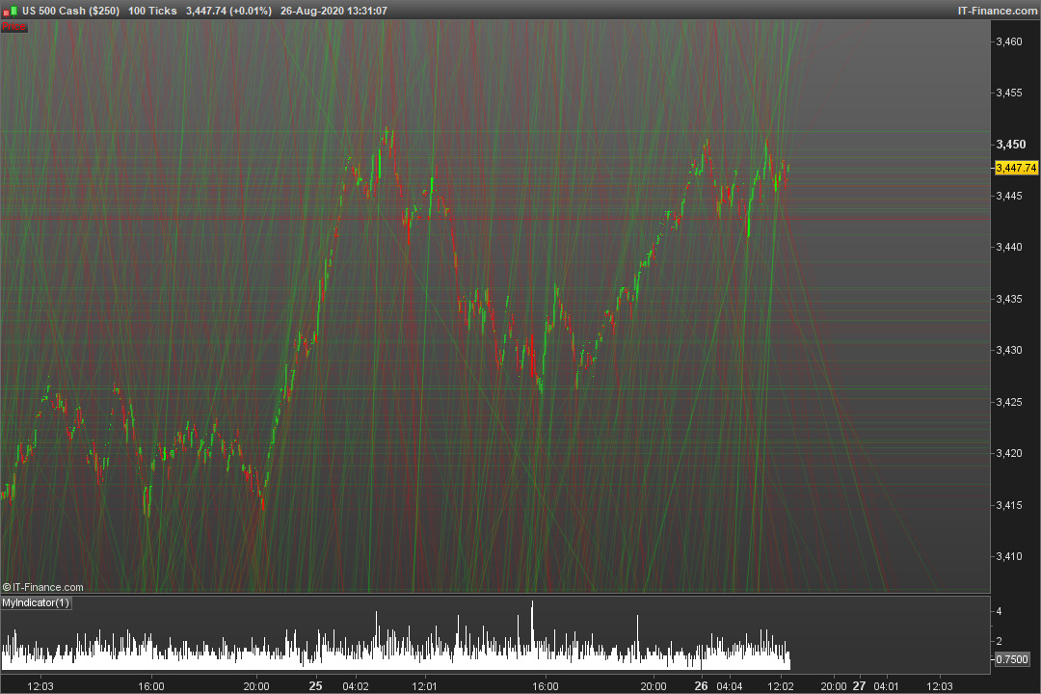Viewport: 1041px width, 694px height.
Task: Click the yellow 3,447.74 current price tag
Action: [1016, 168]
